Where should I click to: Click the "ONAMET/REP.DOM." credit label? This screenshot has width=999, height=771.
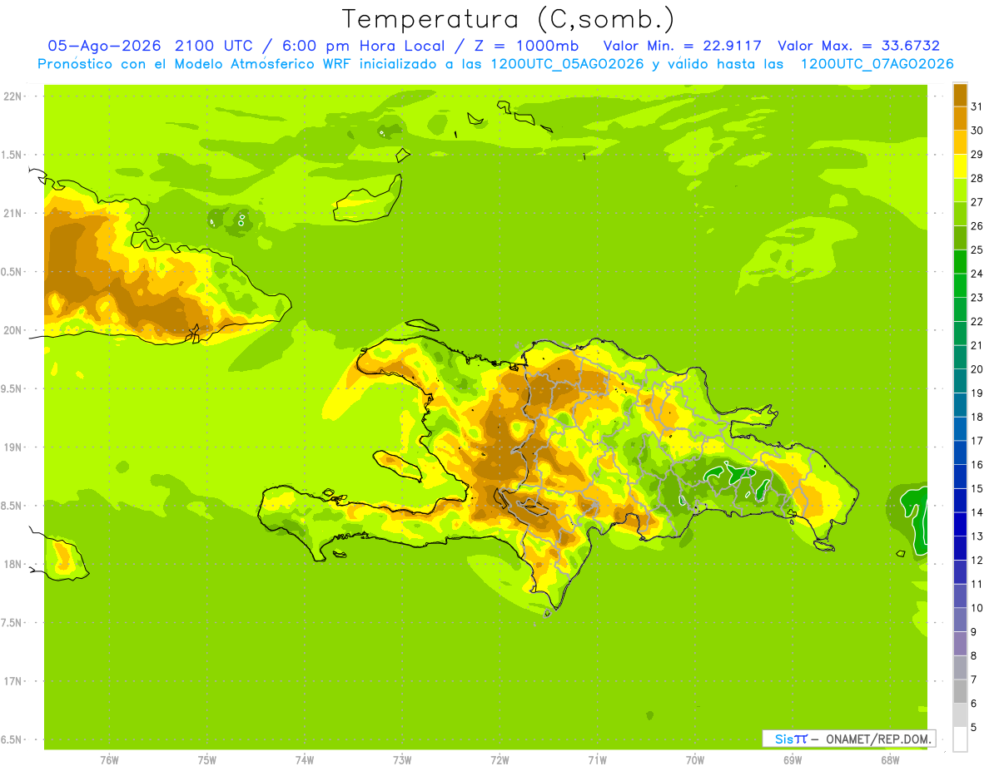878,739
